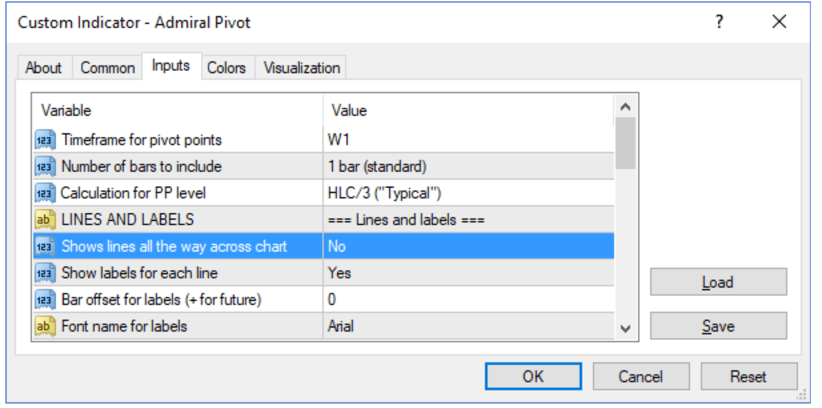The image size is (822, 408).
Task: Open the 1 bar (standard) value dropdown
Action: click(469, 166)
